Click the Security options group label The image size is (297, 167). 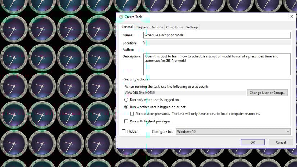coord(136,79)
